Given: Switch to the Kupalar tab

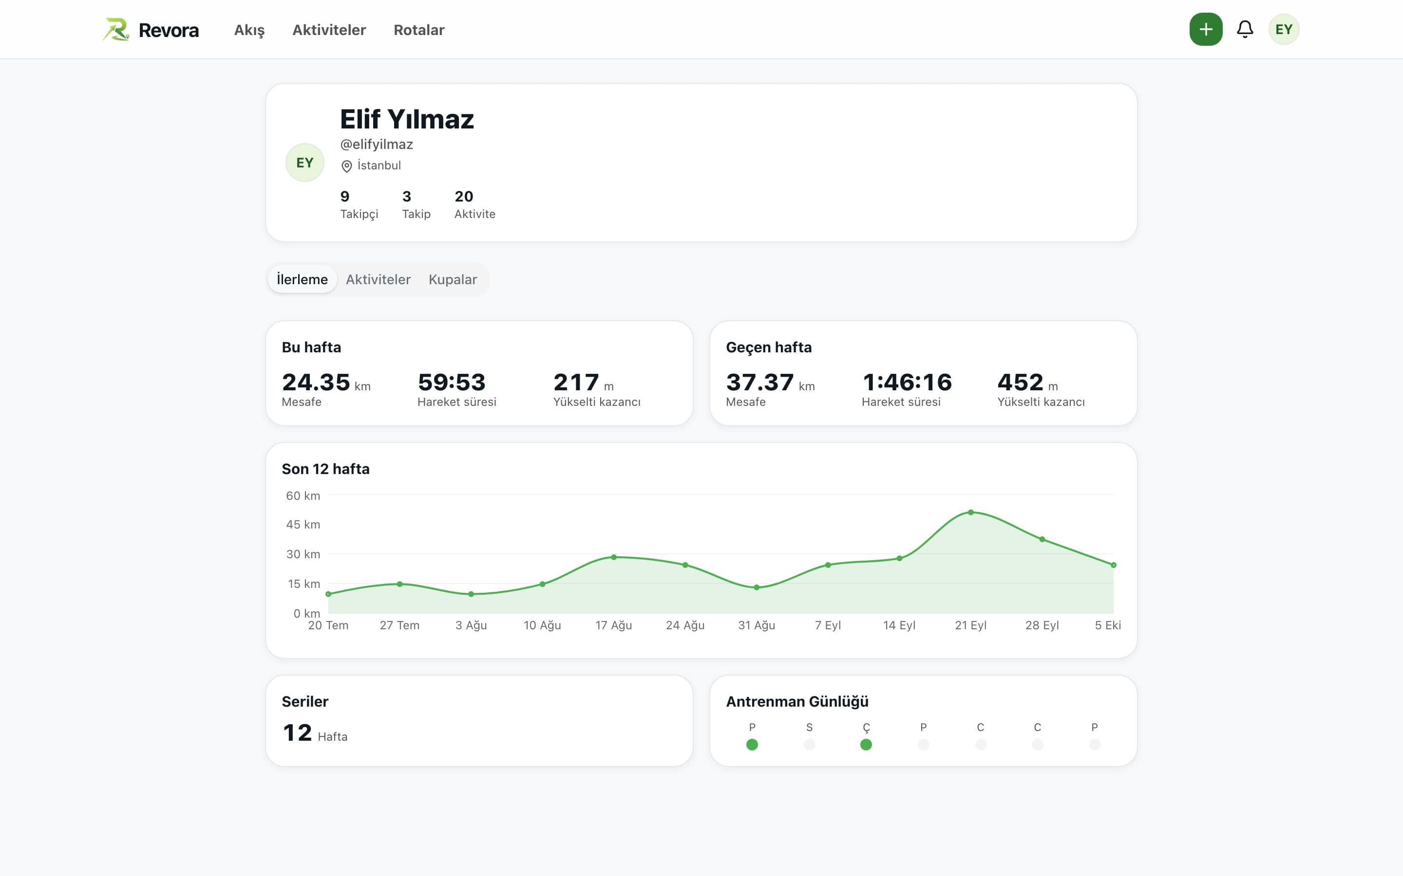Looking at the screenshot, I should (x=452, y=279).
